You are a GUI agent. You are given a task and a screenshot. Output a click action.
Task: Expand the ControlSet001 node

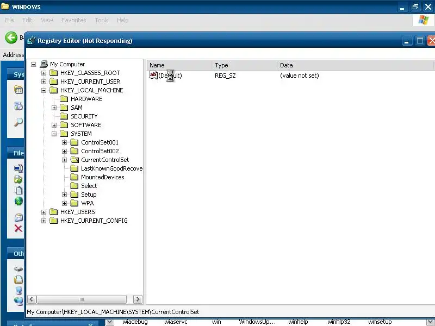64,142
